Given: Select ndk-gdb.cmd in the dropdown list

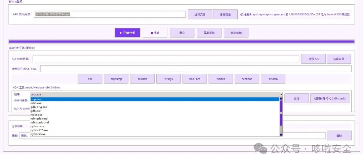Looking at the screenshot, I should [155, 119].
